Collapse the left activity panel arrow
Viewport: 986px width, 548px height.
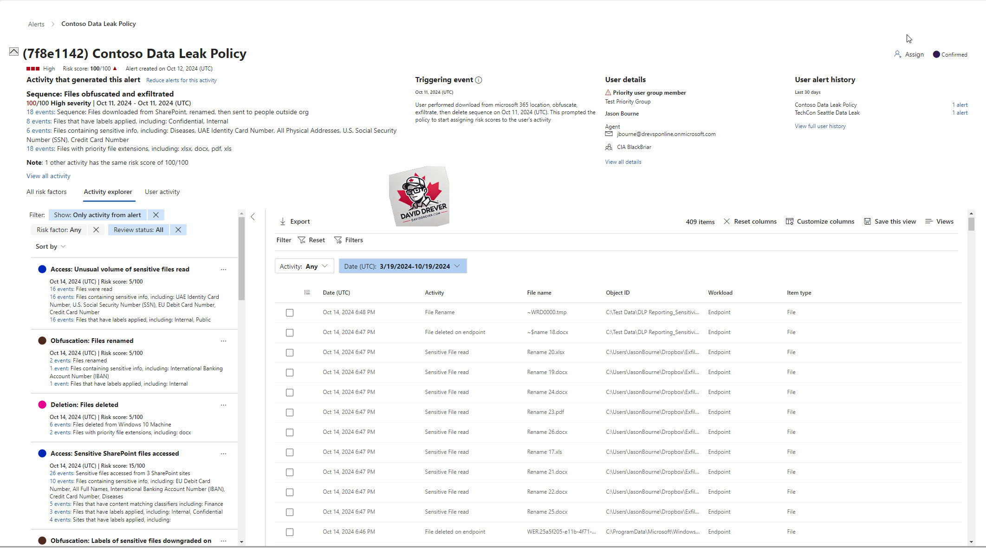click(x=253, y=217)
